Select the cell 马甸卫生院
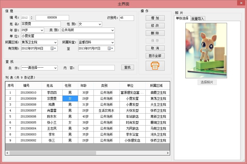 pos(158,128)
